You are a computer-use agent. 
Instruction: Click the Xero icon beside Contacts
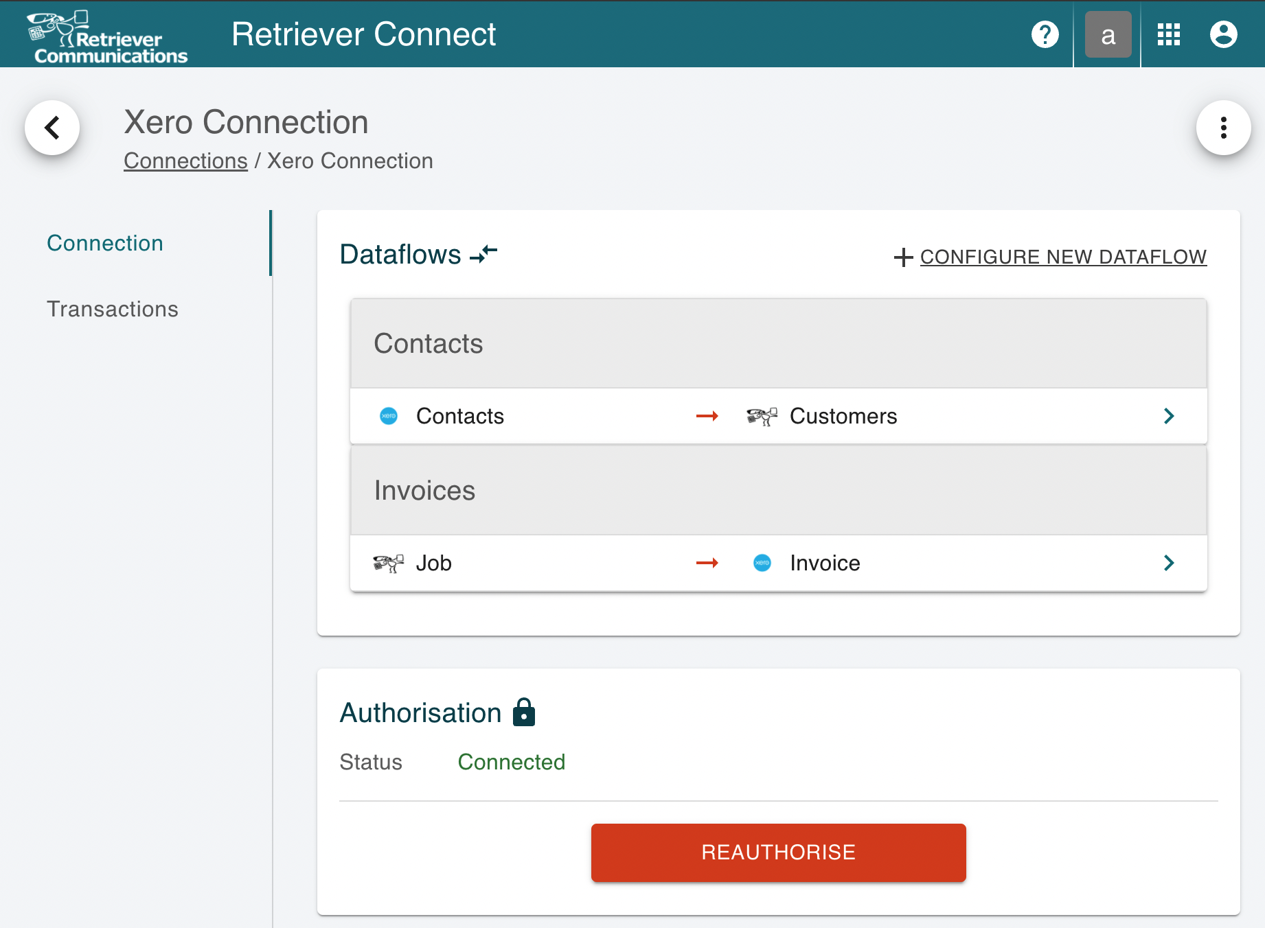coord(389,416)
